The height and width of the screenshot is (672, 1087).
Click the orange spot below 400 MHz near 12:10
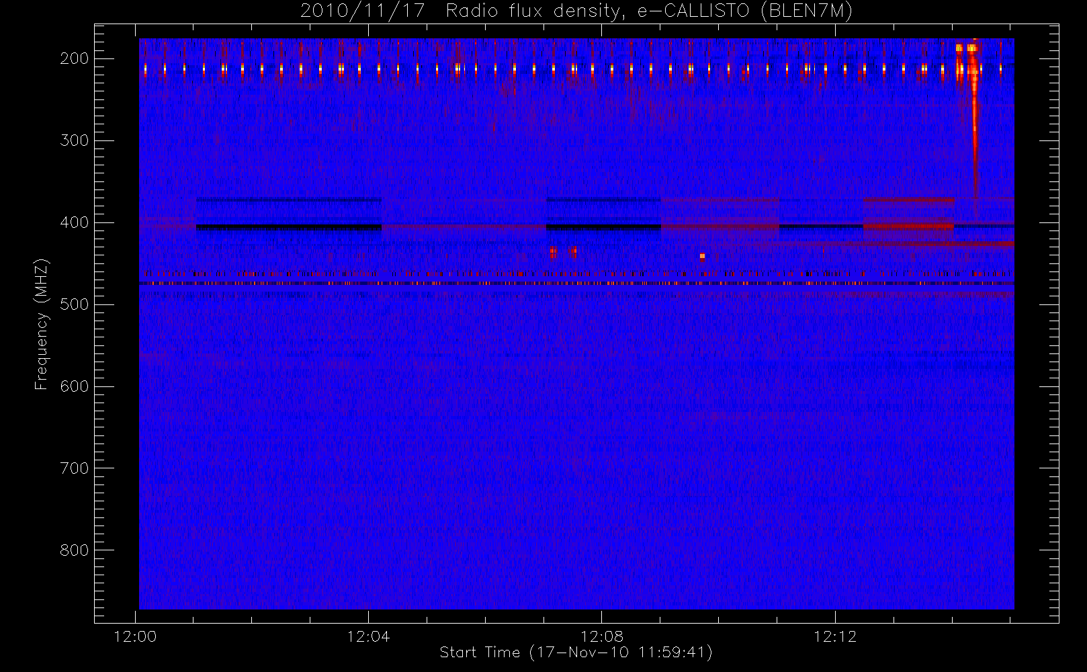(x=702, y=256)
